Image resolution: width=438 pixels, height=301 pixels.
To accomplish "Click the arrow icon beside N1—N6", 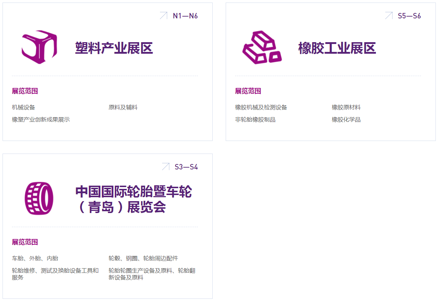I will (164, 16).
